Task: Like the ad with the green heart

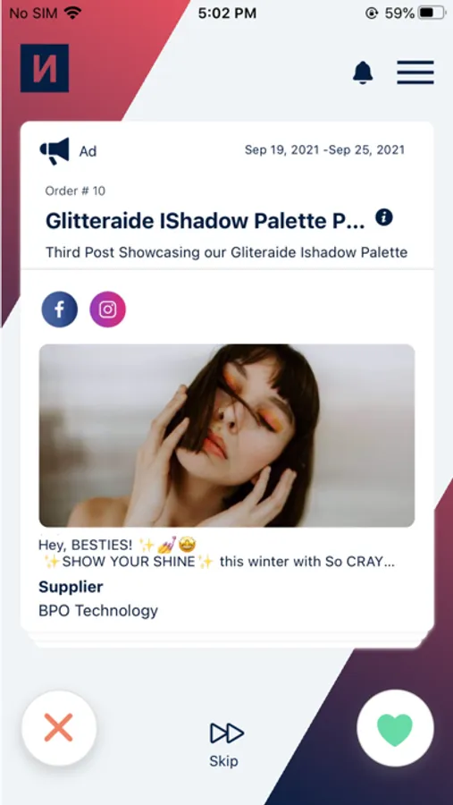Action: 395,728
